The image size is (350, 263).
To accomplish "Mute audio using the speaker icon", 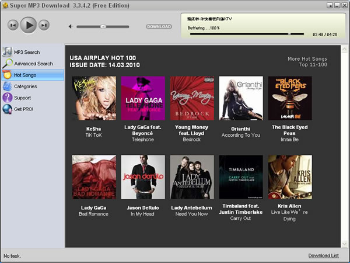I will [x=71, y=27].
